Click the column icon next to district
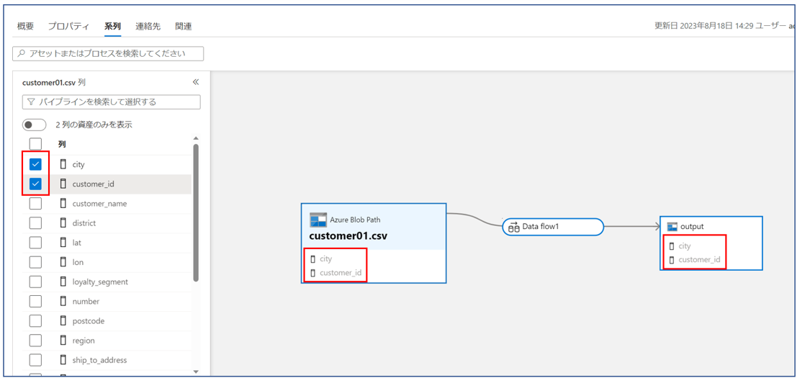Screen dimensions: 797x378 click(63, 223)
